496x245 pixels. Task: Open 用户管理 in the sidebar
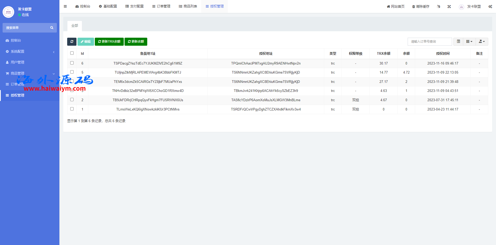pos(18,62)
